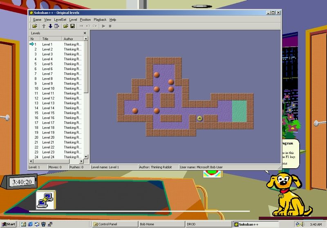Click the play solution button
This screenshot has width=327, height=228.
pos(103,26)
